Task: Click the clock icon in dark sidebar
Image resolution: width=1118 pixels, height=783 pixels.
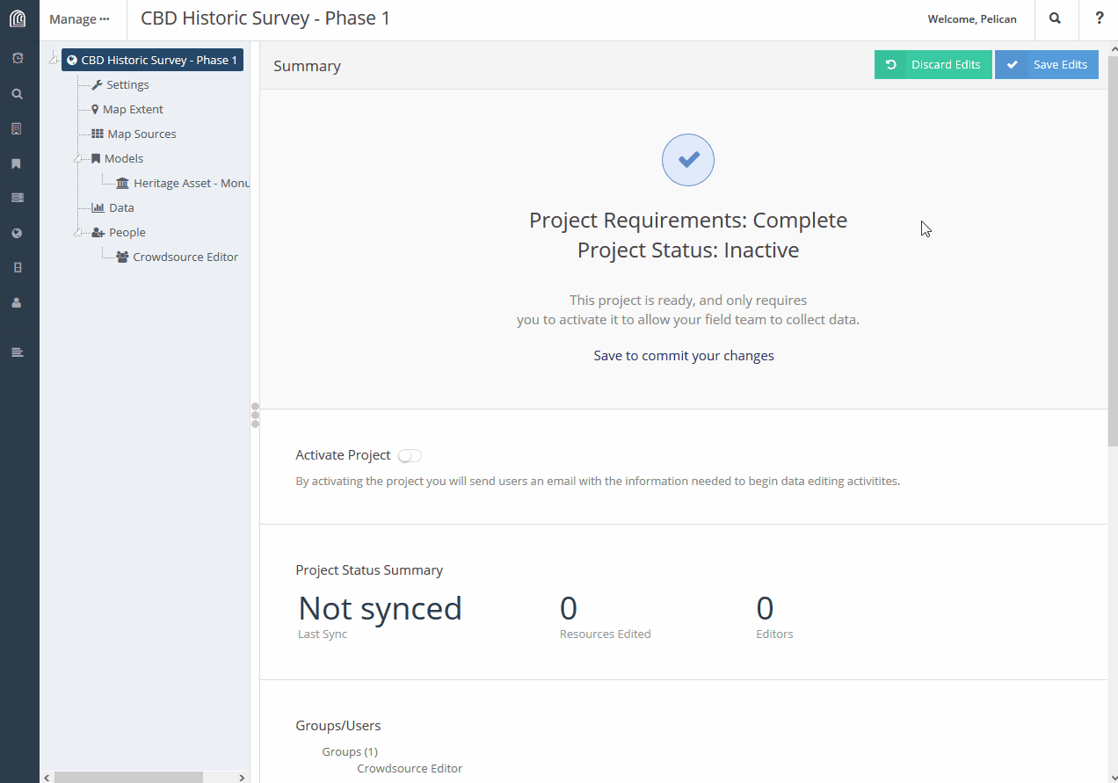Action: [17, 58]
